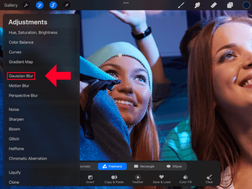Tap the Adjustments magic wand icon
This screenshot has width=252, height=189.
39,5
